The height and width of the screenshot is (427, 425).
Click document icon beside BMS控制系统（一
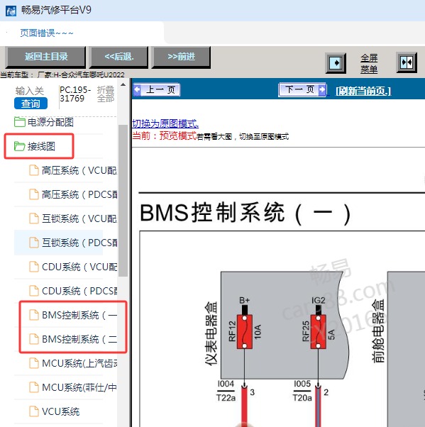coord(34,315)
